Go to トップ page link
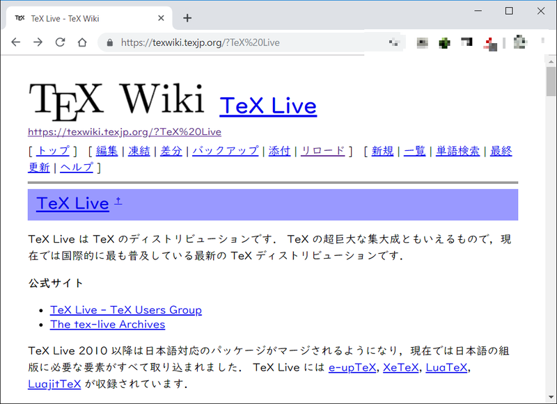The height and width of the screenshot is (404, 557). click(53, 151)
